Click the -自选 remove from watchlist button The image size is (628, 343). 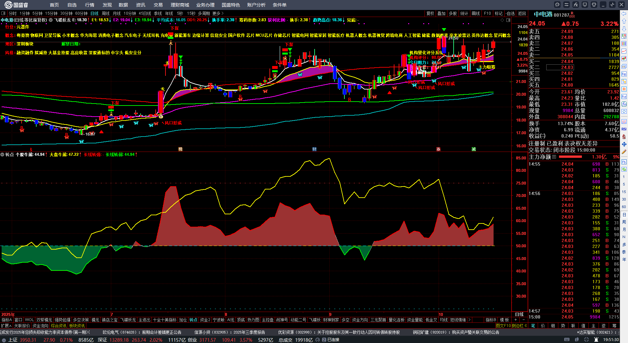pos(510,13)
